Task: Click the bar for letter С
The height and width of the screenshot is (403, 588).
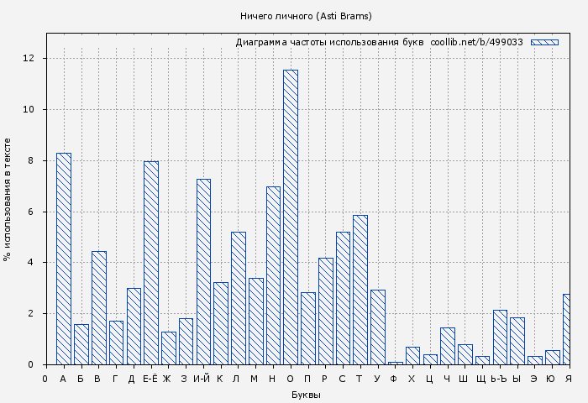Action: pyautogui.click(x=343, y=298)
